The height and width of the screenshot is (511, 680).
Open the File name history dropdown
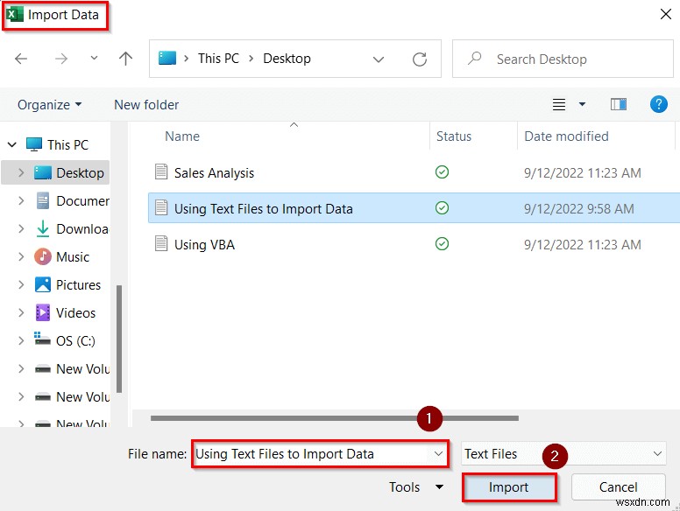click(438, 454)
